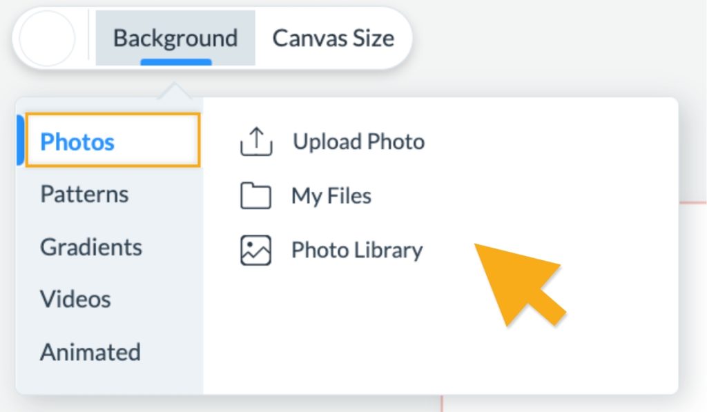Viewport: 707px width, 412px height.
Task: Open the Photo Library browser
Action: [358, 250]
